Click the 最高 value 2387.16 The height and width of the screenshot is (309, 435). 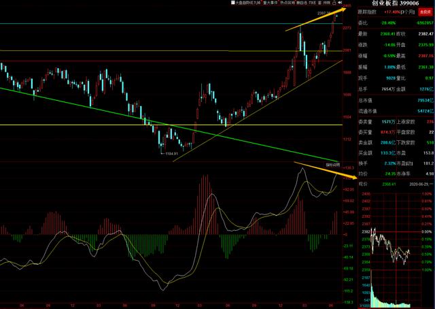[425, 56]
